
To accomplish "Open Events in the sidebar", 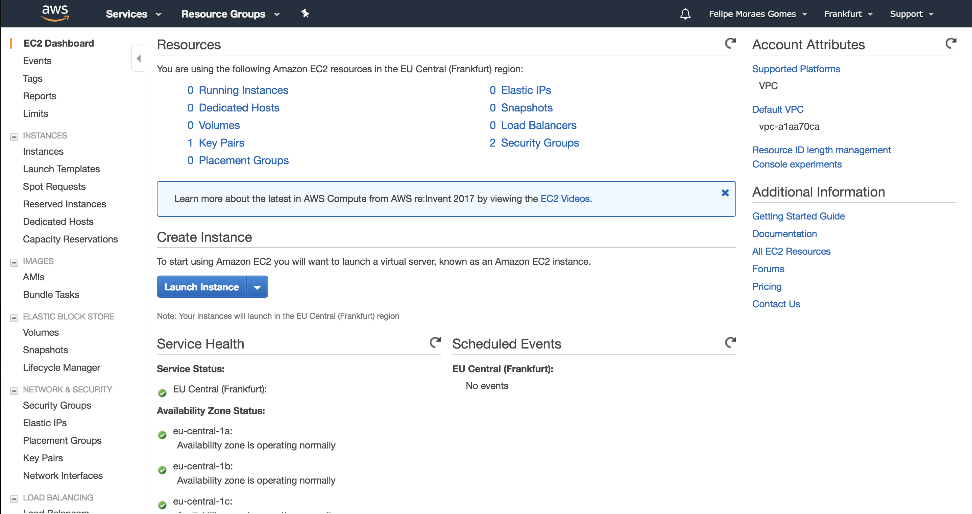I will [37, 61].
